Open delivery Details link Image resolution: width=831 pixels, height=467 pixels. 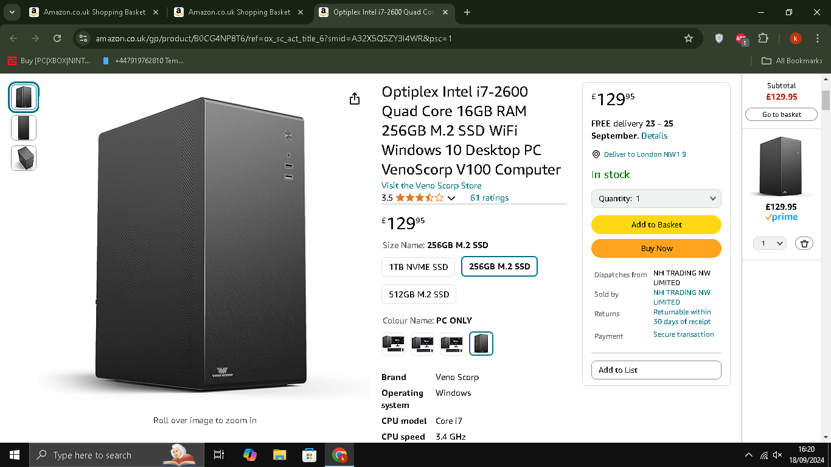tap(654, 136)
